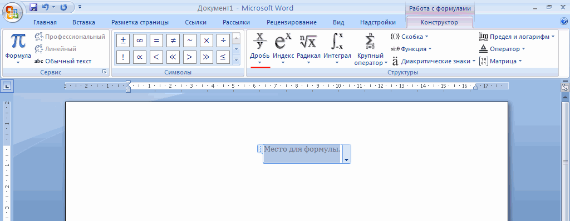This screenshot has width=570, height=221.
Task: Toggle the ruler view button
Action: click(564, 87)
